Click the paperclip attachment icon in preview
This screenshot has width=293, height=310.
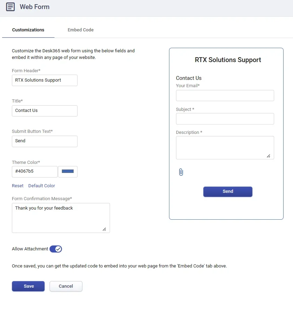coord(181,172)
